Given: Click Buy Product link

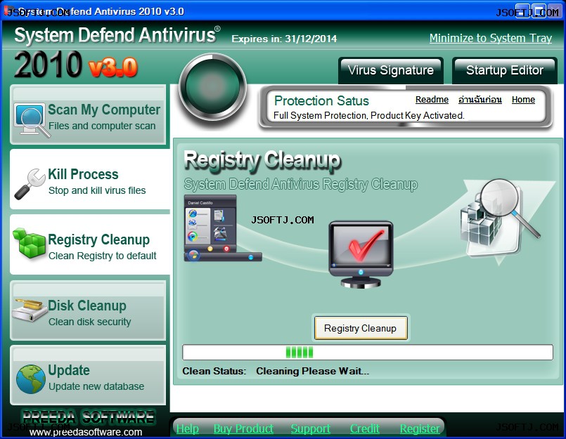Looking at the screenshot, I should (243, 428).
